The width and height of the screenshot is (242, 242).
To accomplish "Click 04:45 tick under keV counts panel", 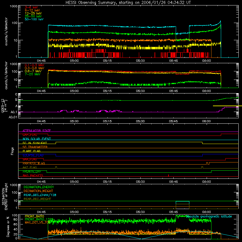I will 41,61.
